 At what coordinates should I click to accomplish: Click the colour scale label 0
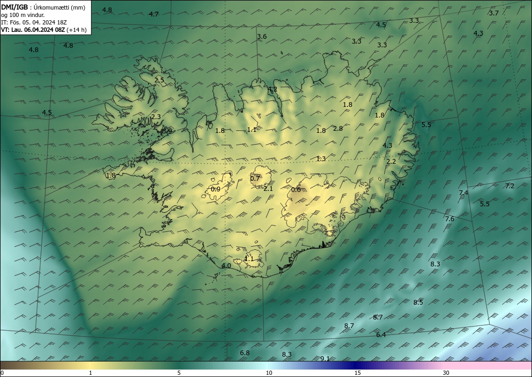(x=2, y=373)
